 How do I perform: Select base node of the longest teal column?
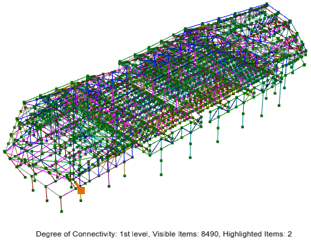[161, 175]
